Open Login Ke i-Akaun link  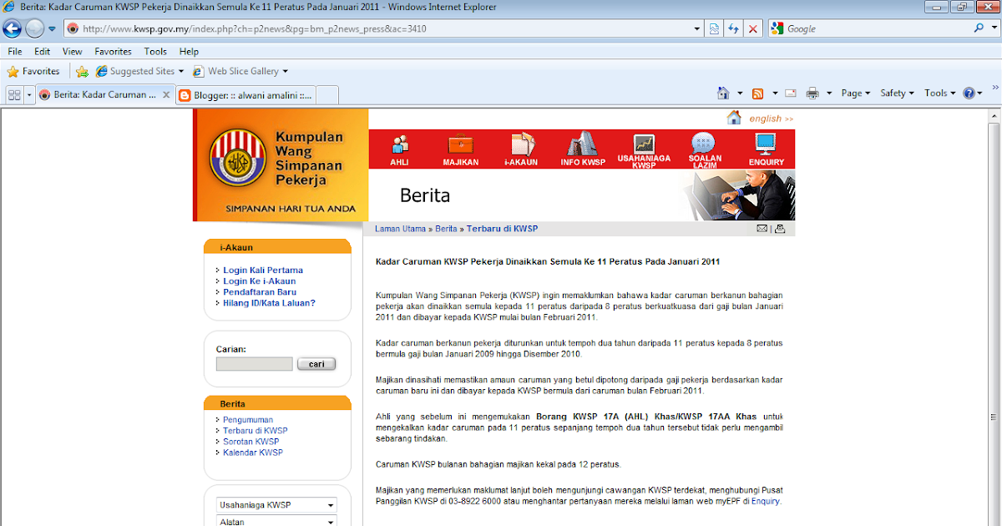[x=260, y=281]
